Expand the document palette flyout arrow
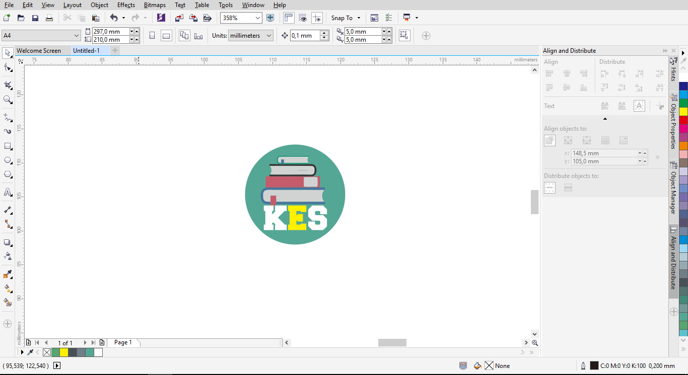 click(22, 352)
